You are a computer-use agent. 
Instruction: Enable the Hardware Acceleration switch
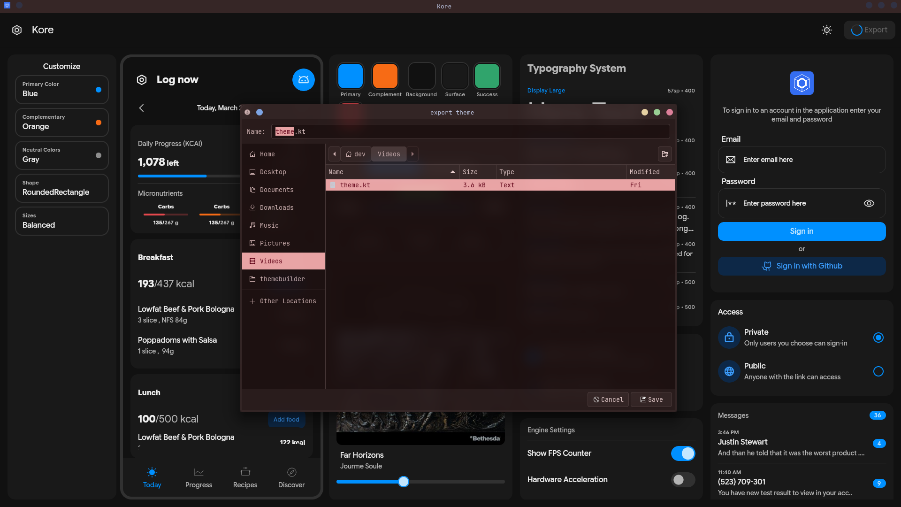click(x=683, y=480)
